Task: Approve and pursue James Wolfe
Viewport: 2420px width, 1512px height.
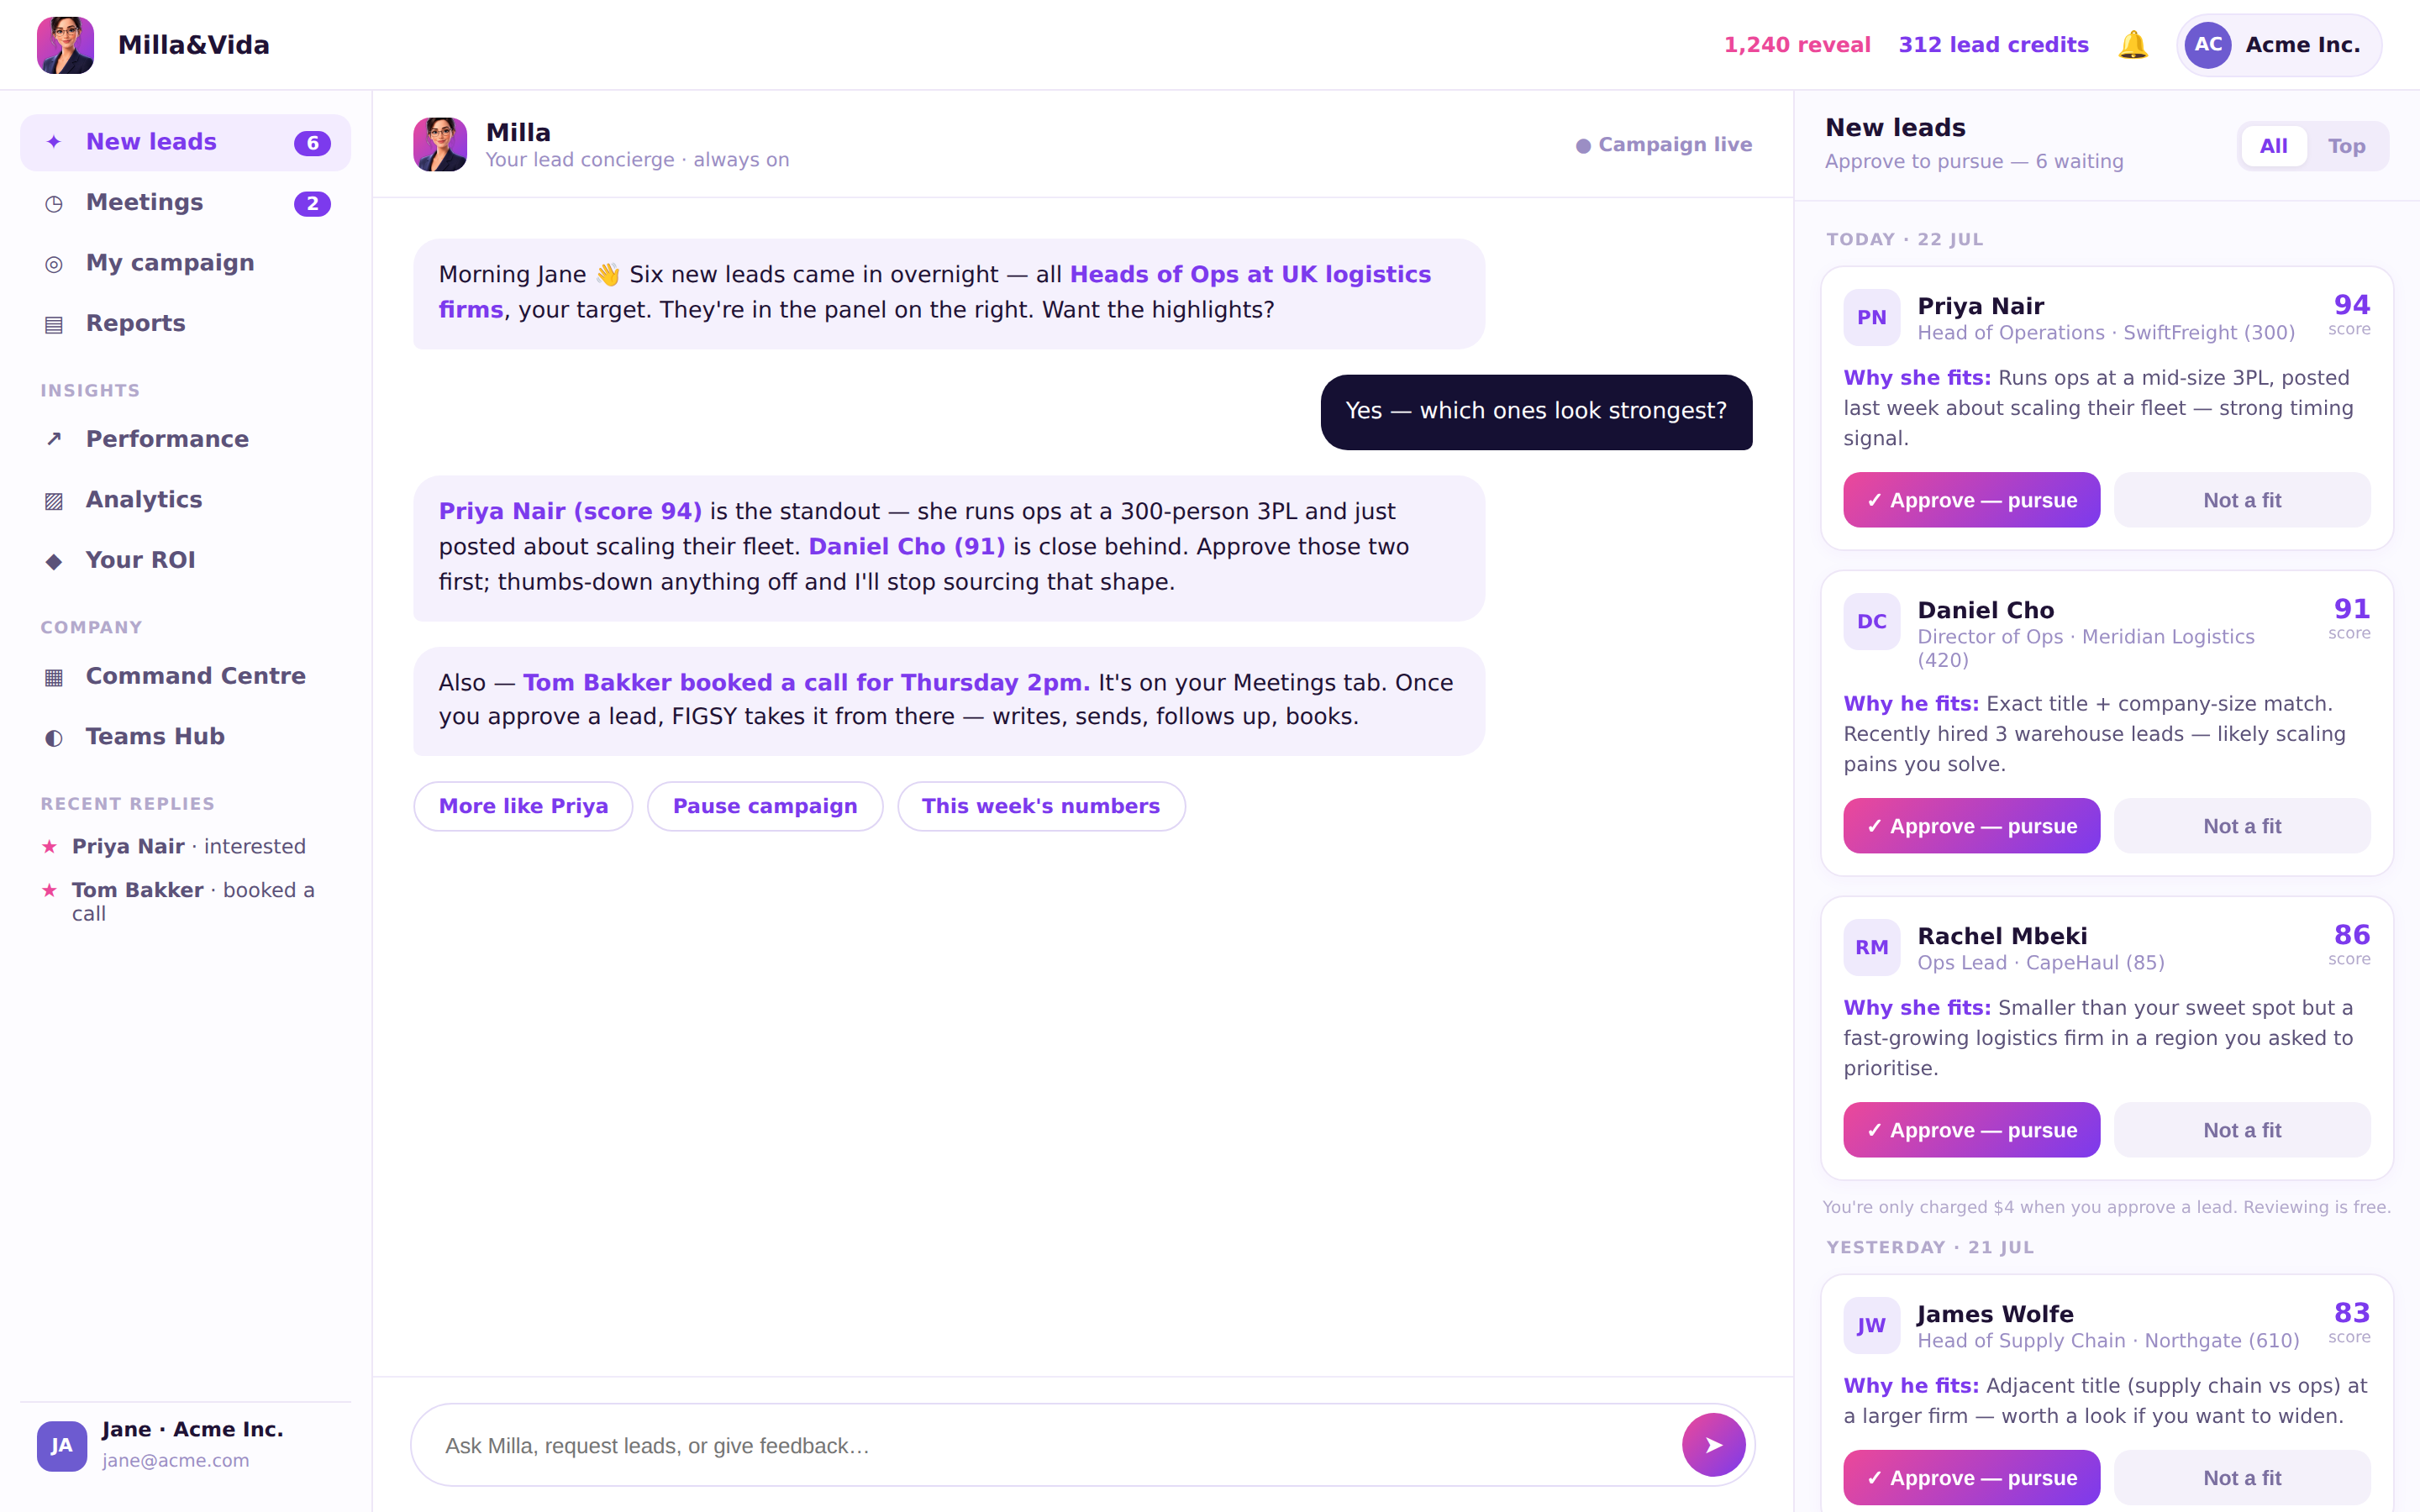Action: tap(1971, 1478)
